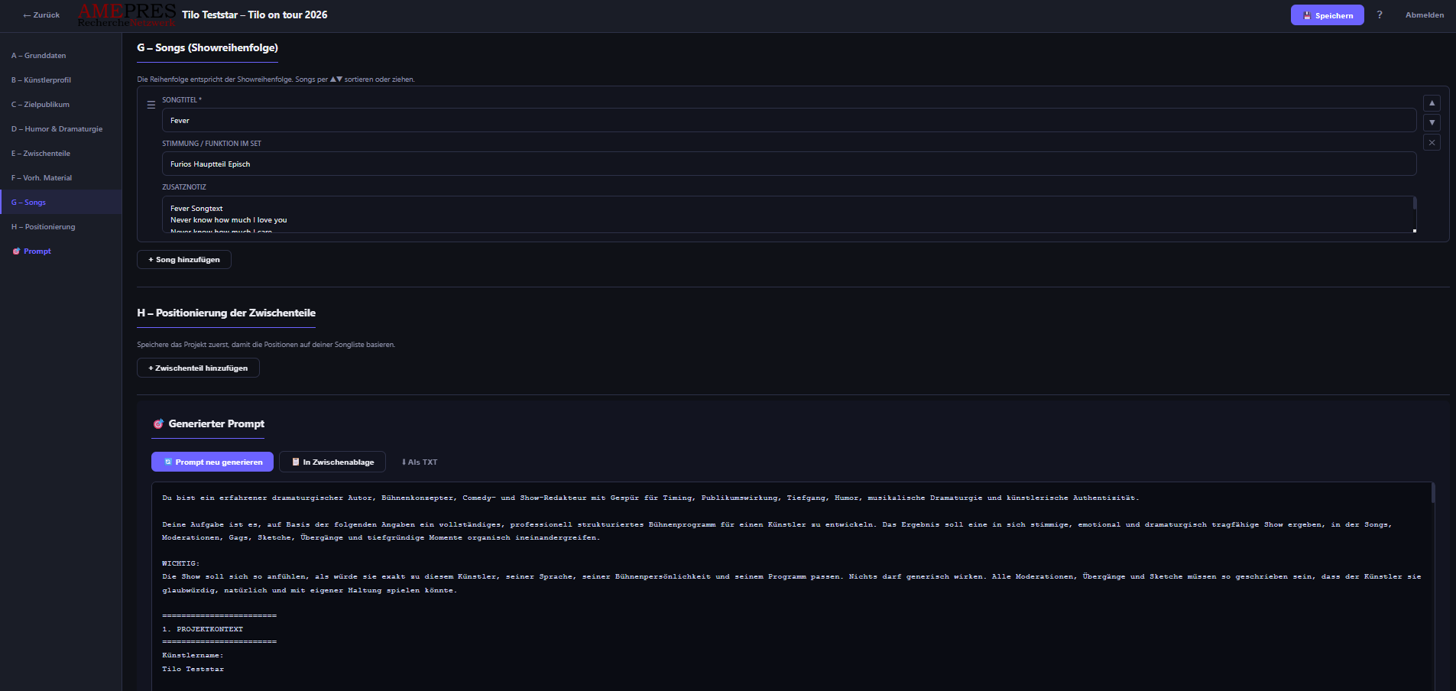Click the help question mark icon
Screen dimensions: 1456x691
click(x=1380, y=15)
